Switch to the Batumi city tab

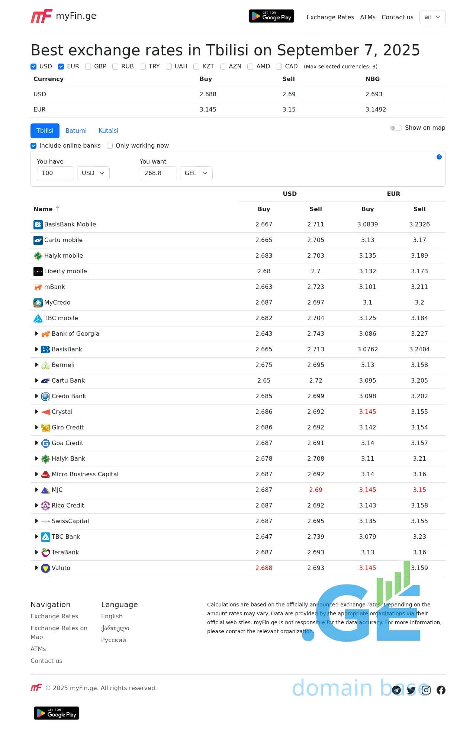point(76,131)
